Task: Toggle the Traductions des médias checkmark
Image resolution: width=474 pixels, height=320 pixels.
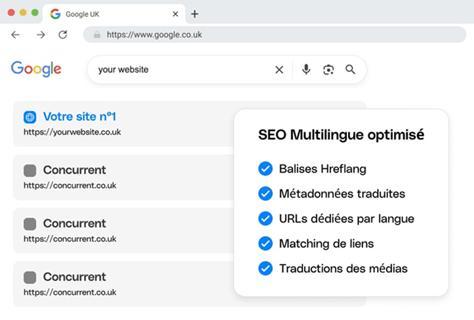Action: coord(265,269)
